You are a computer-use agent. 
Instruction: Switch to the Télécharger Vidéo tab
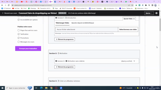coord(62,23)
